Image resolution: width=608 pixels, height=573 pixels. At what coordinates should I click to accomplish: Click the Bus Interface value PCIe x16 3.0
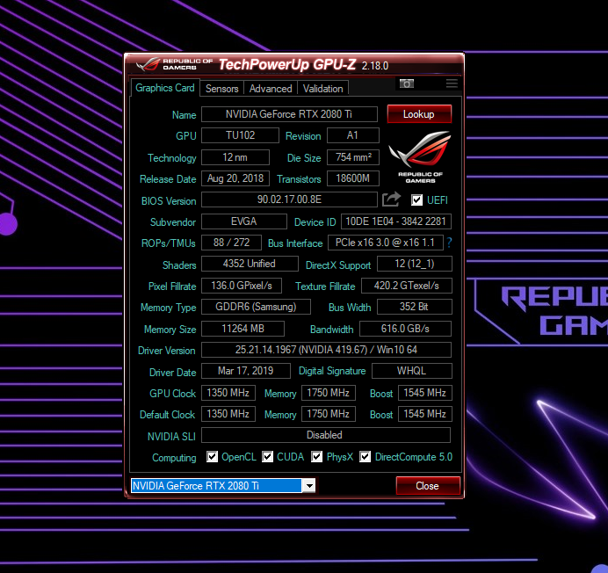pyautogui.click(x=386, y=243)
